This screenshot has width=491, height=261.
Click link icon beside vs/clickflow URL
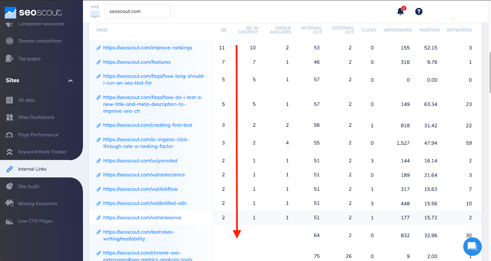[x=99, y=189]
